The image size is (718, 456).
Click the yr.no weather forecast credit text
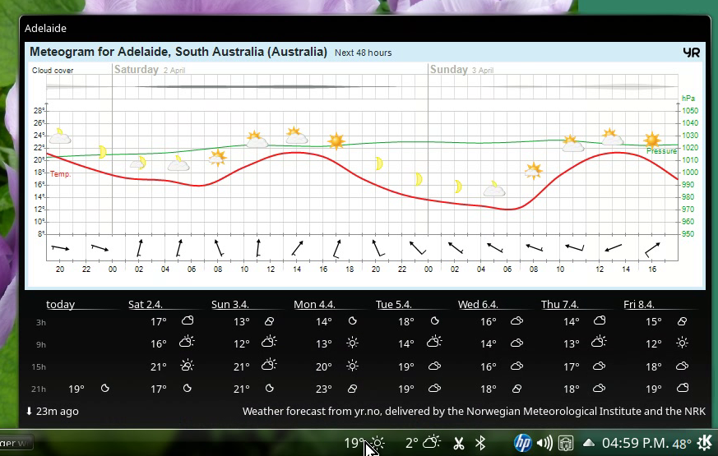474,411
